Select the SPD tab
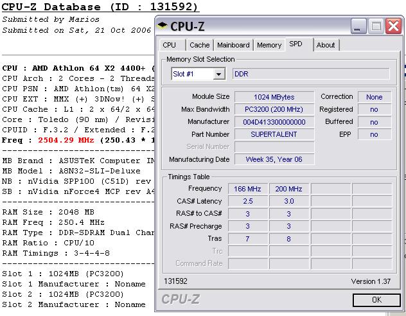Image resolution: width=406 pixels, height=316 pixels. point(299,44)
